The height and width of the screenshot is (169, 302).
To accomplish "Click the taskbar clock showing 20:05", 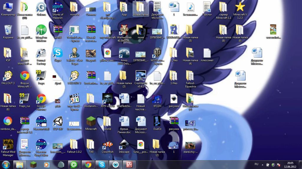I will (290, 165).
